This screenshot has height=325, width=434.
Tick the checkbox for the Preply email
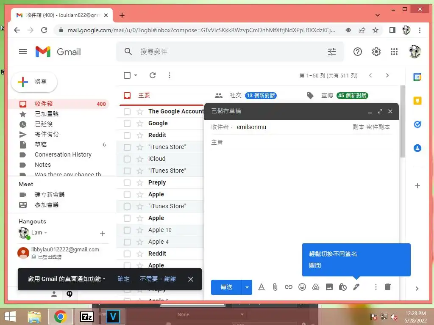click(x=127, y=183)
